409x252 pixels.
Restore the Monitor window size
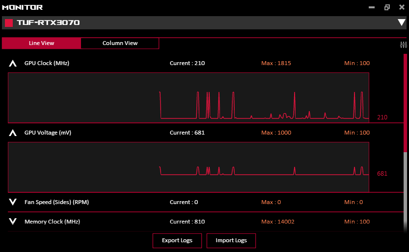[387, 7]
